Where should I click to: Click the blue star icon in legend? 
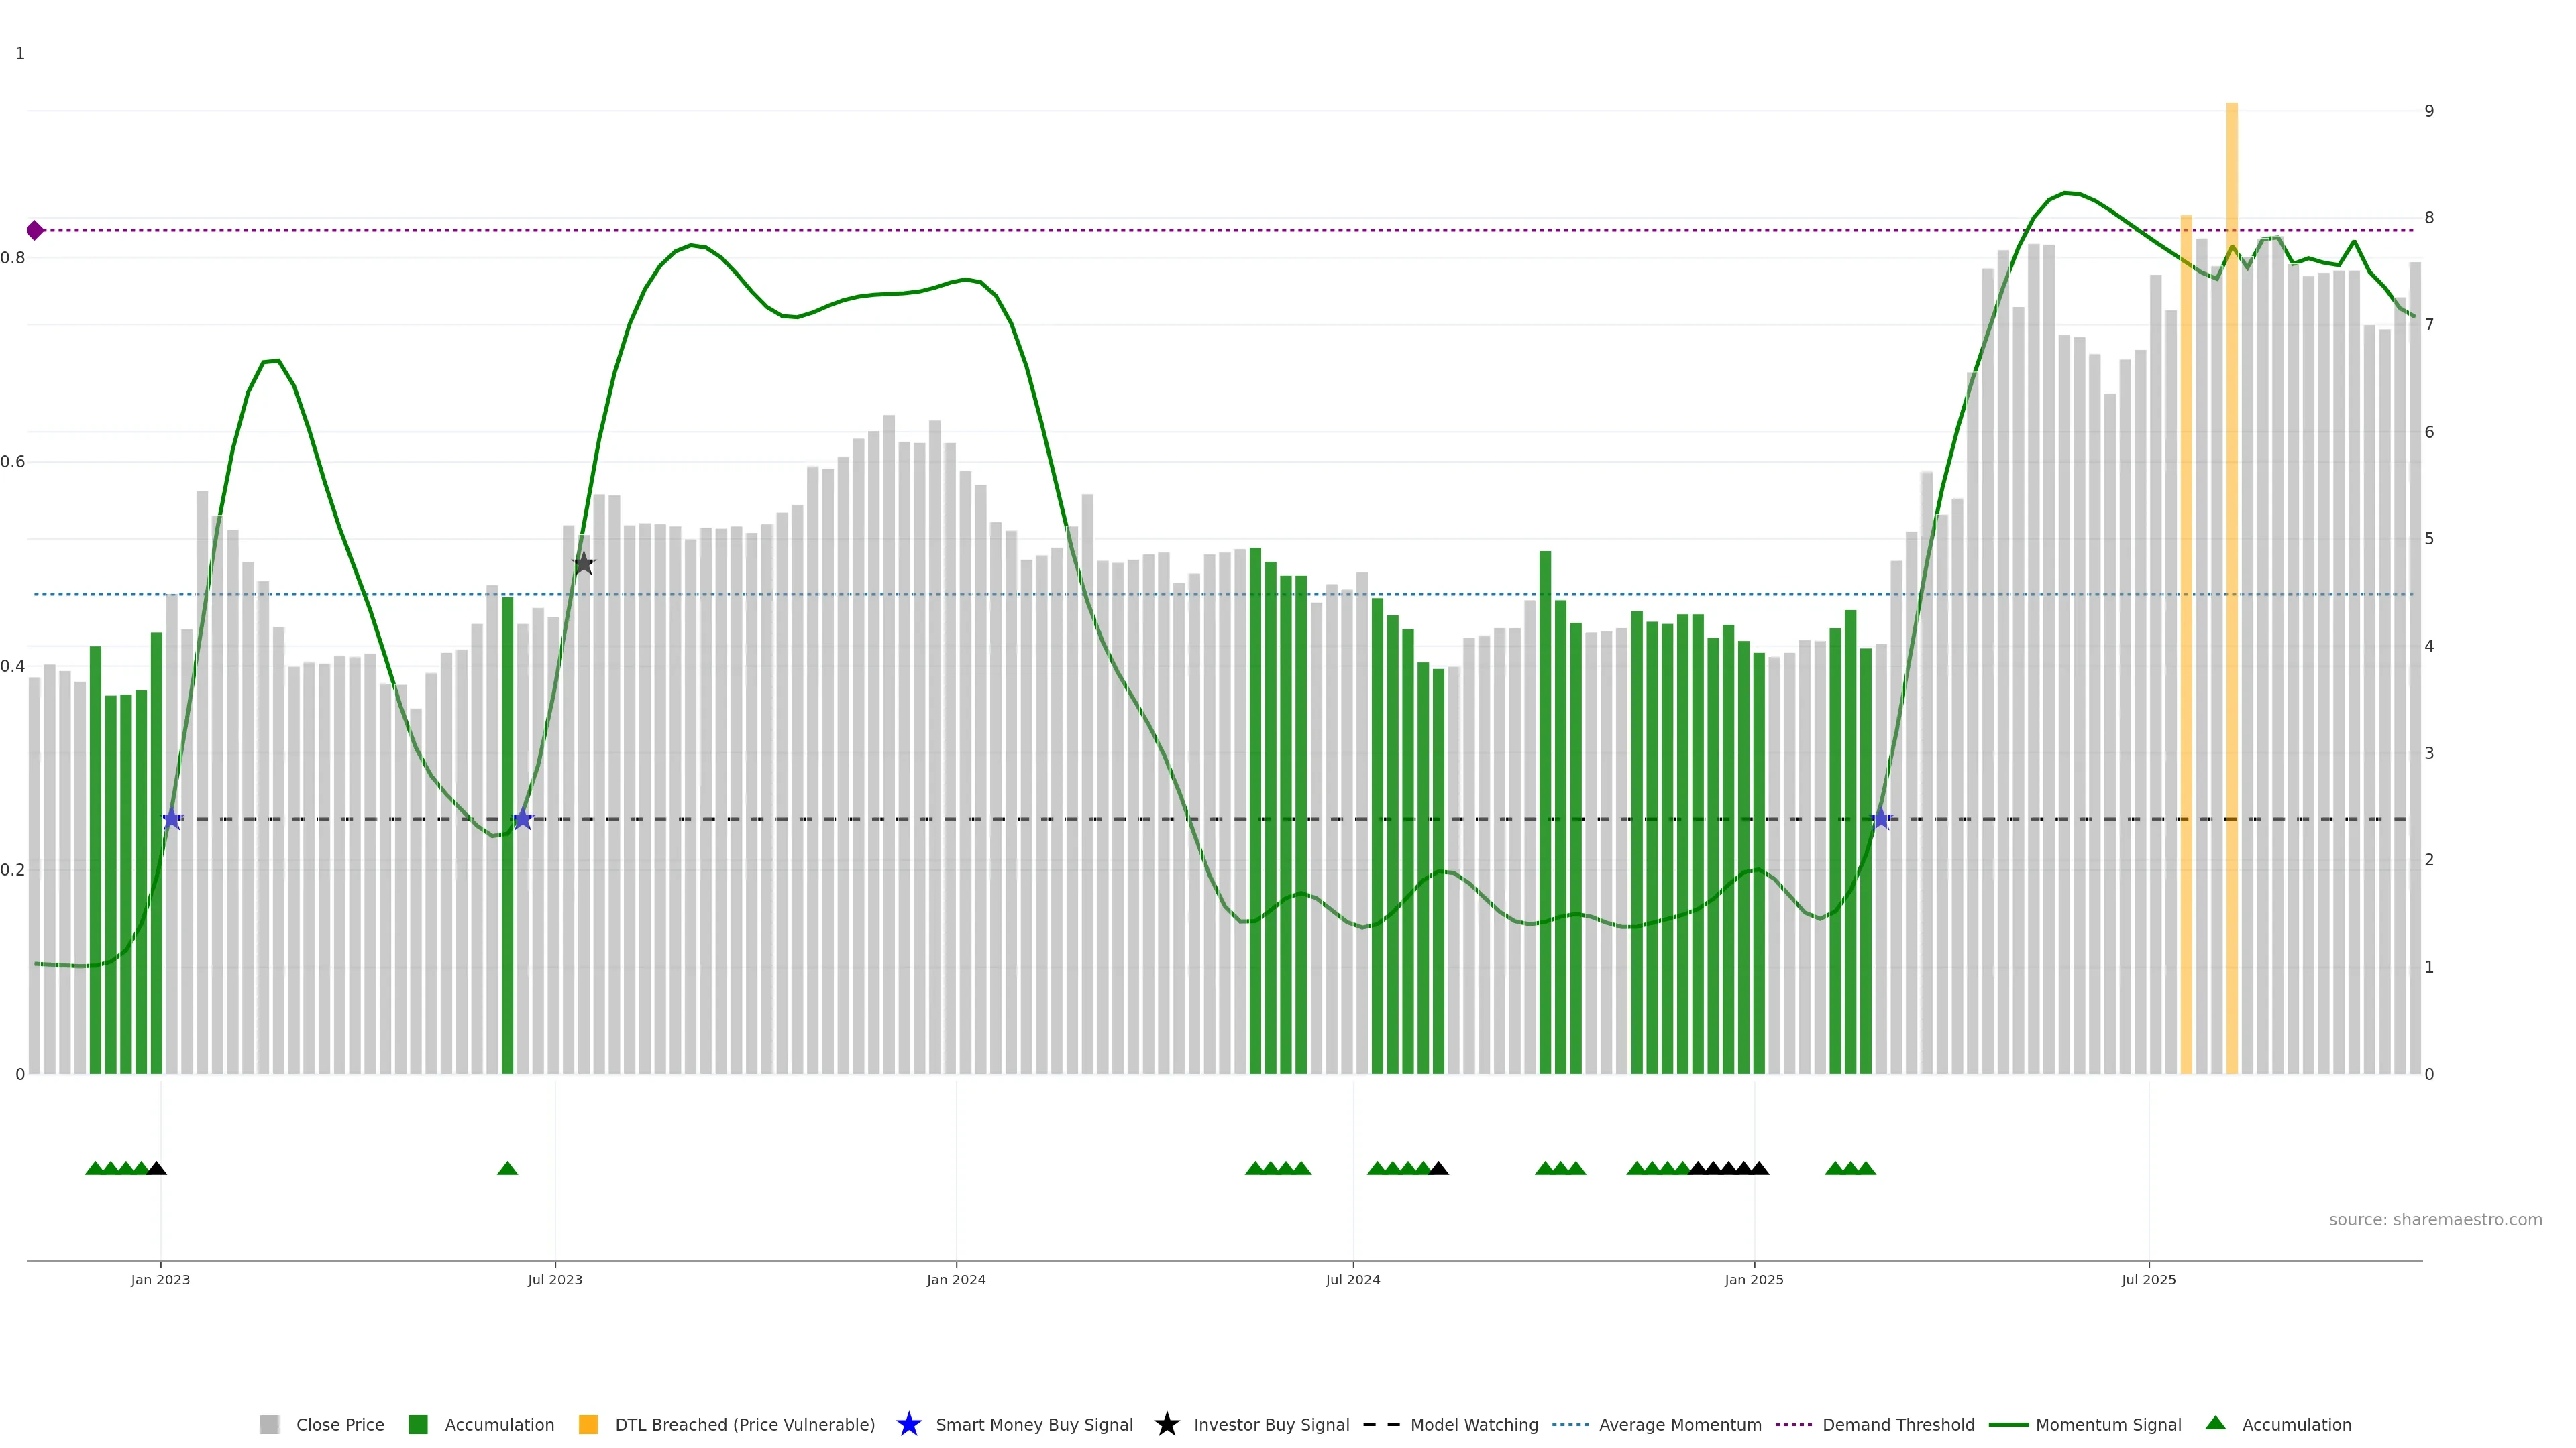[x=908, y=1424]
